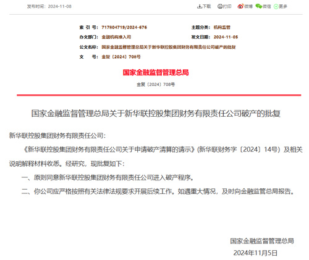
Task: Click document number 金复〔2024〕708号 in metadata
Action: [121, 57]
